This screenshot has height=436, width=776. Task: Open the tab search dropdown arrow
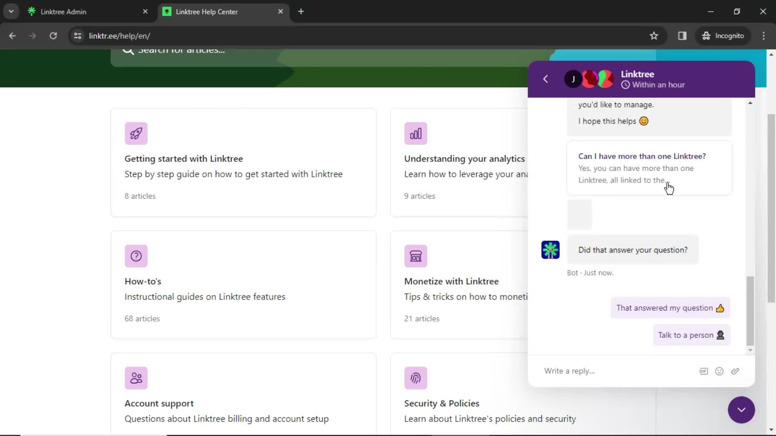pyautogui.click(x=11, y=12)
